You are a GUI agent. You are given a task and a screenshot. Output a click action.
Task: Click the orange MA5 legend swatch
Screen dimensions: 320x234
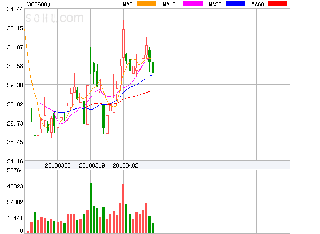pos(146,4)
